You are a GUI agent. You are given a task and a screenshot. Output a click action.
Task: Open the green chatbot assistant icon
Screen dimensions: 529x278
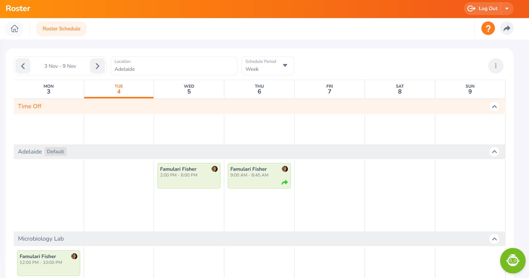click(512, 261)
